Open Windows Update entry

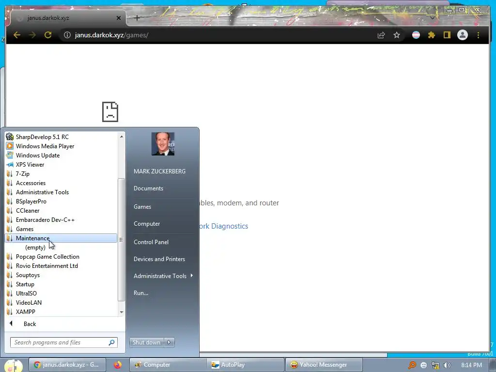38,155
